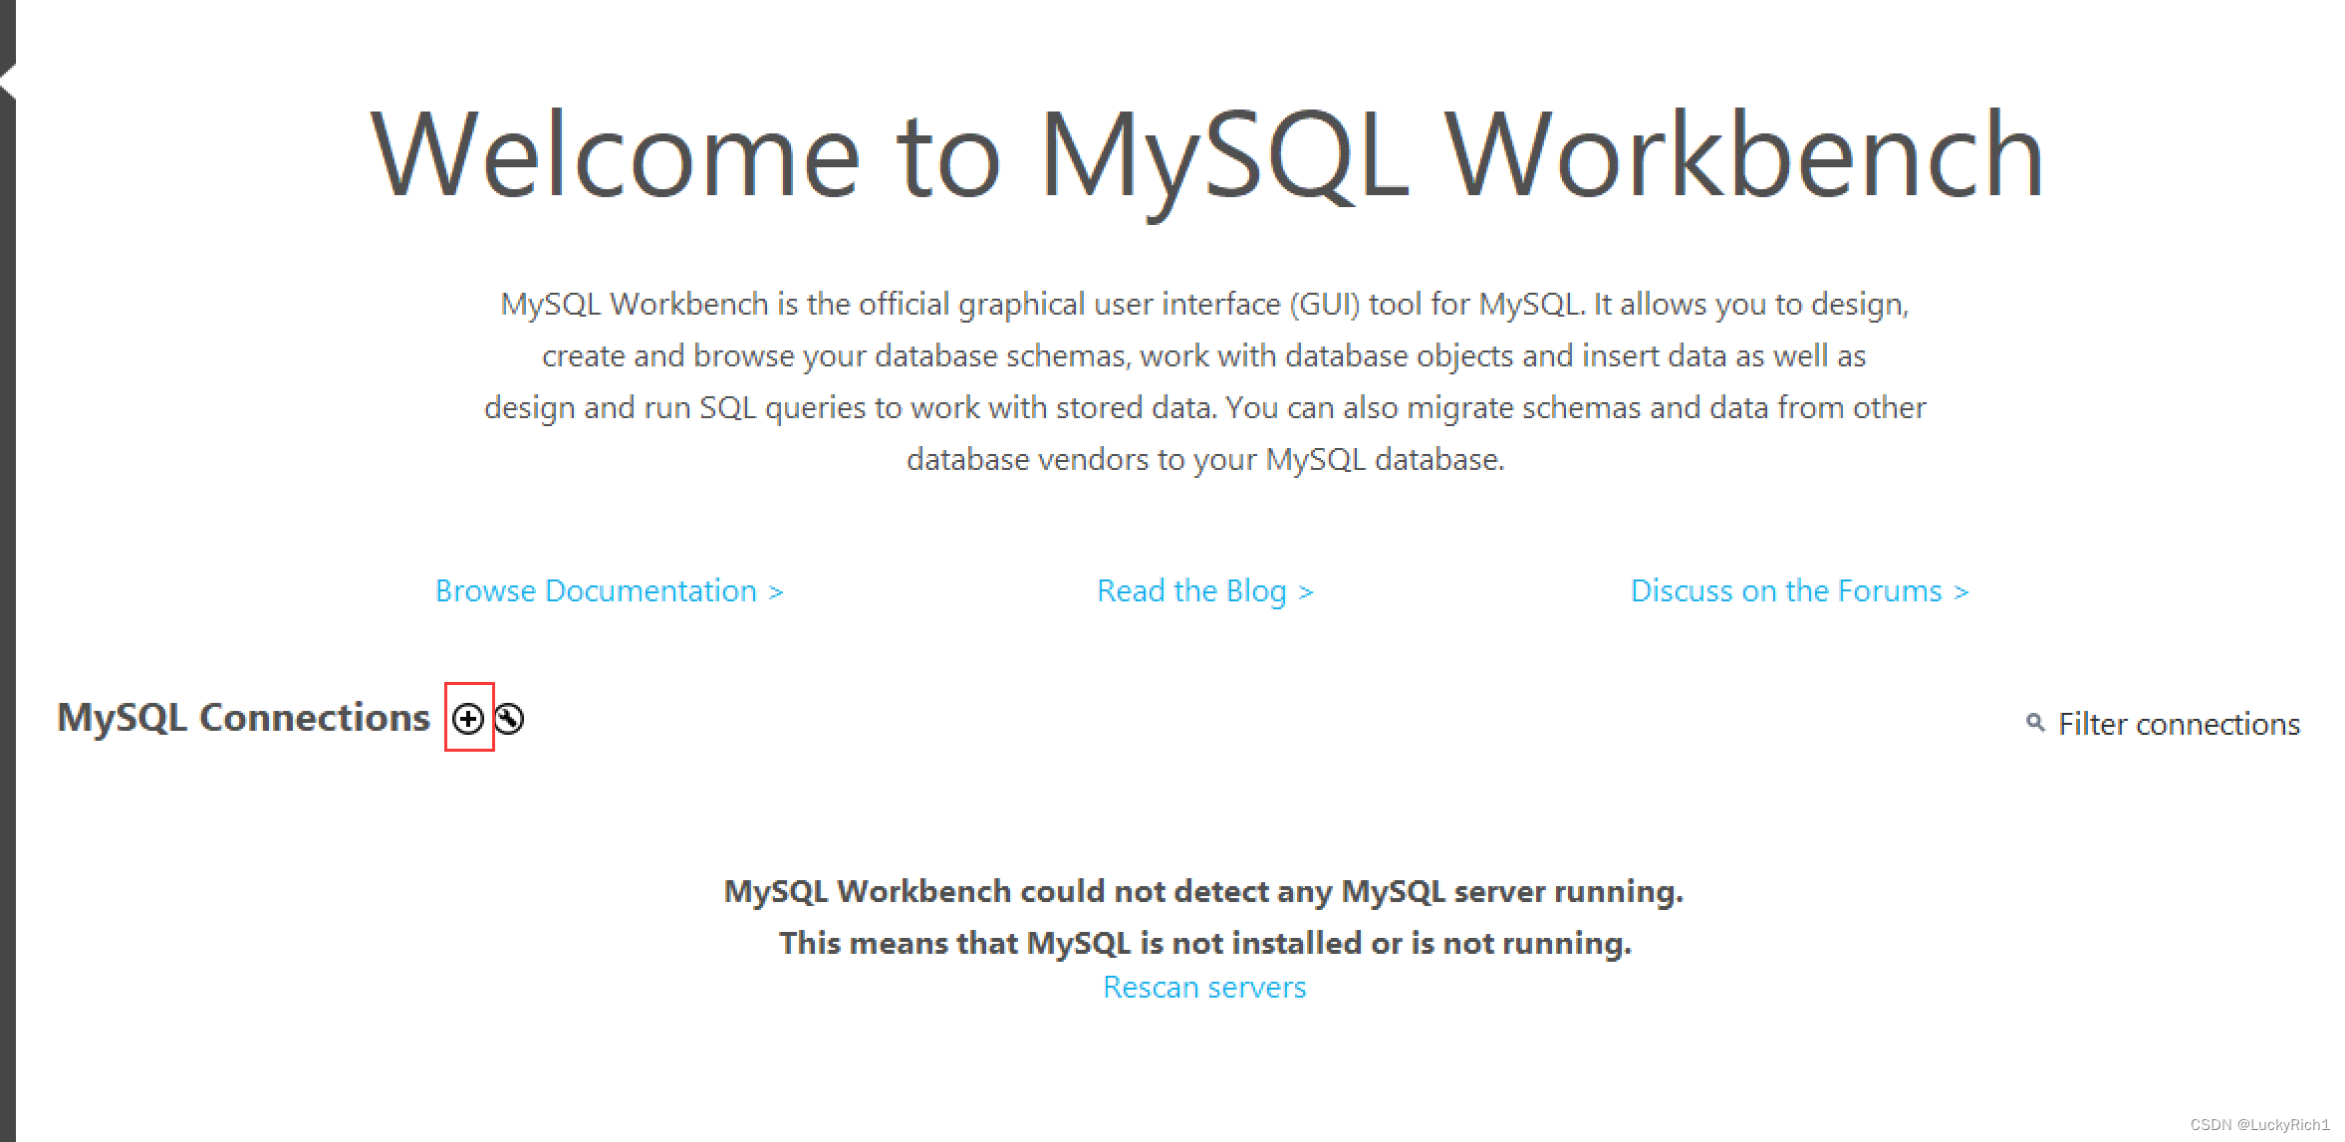Click the arrow after Browse Documentation

(776, 592)
